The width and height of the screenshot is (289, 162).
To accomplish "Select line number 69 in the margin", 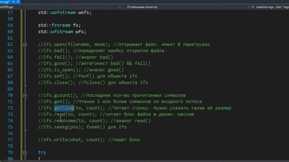I will [x=10, y=89].
